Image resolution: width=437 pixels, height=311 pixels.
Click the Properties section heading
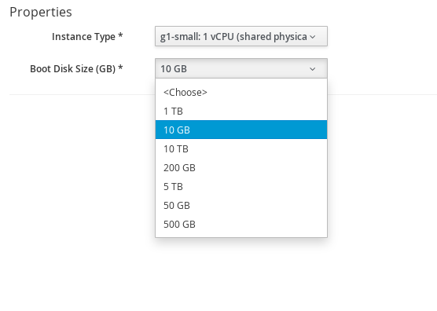point(41,12)
